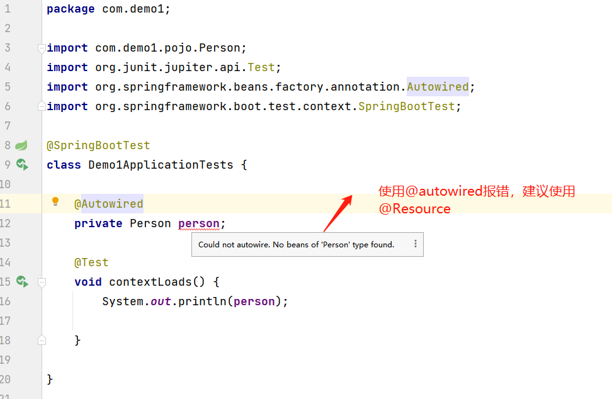
Task: Click the private keyword on line 12
Action: click(x=98, y=223)
